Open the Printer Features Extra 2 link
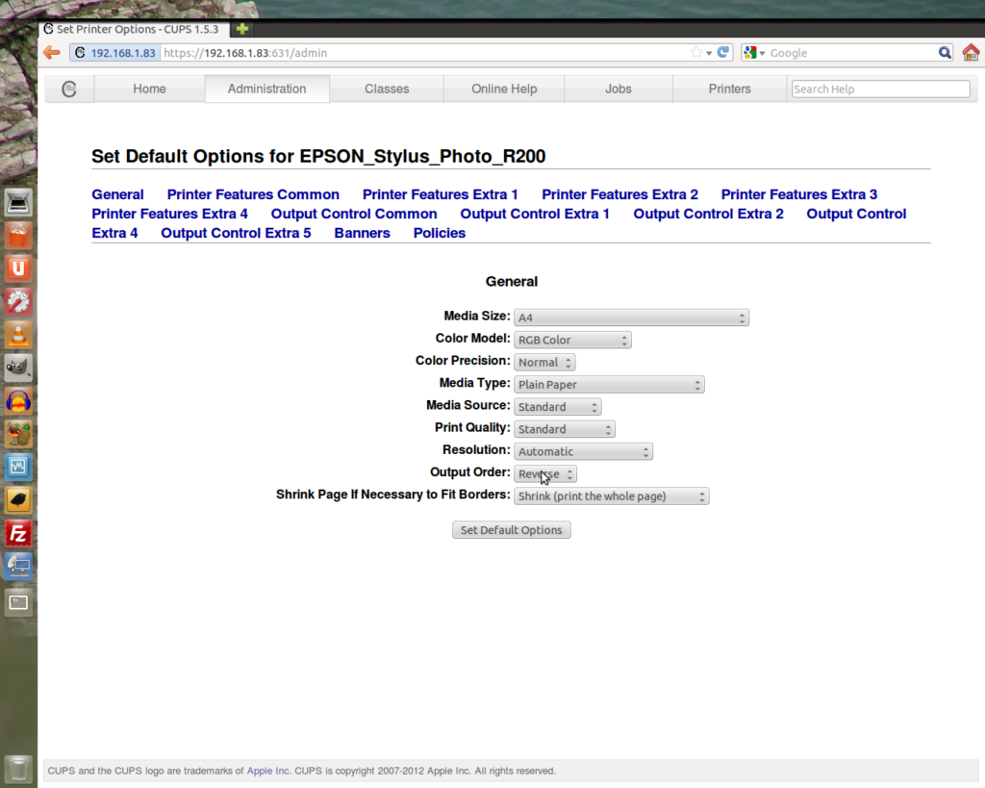Image resolution: width=985 pixels, height=788 pixels. (x=620, y=194)
